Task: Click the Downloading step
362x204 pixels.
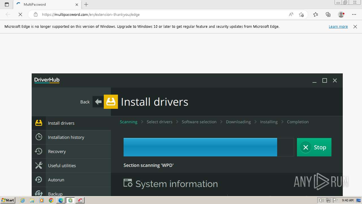Action: (238, 122)
